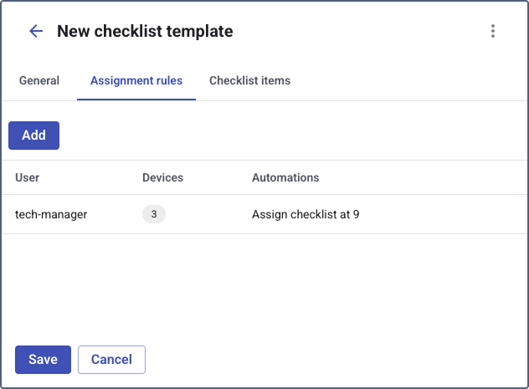Click the 'New checklist template' title
This screenshot has width=529, height=389.
coord(145,32)
